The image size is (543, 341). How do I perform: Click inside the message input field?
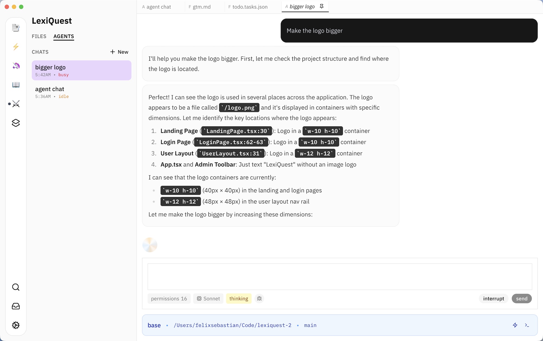pyautogui.click(x=339, y=276)
